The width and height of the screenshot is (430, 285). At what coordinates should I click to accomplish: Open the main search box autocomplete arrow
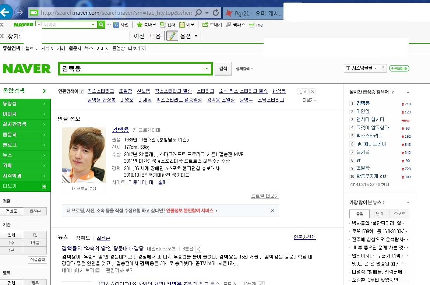click(207, 68)
